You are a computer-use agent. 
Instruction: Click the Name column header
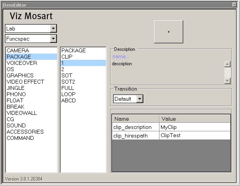coord(135,119)
